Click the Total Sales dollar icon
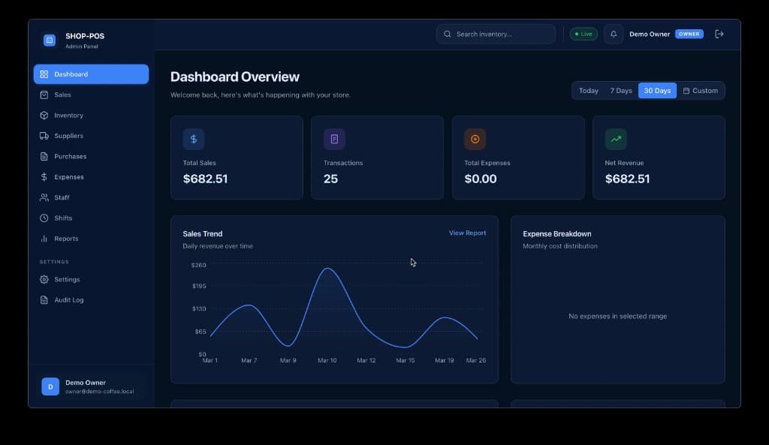The image size is (769, 445). pyautogui.click(x=194, y=139)
